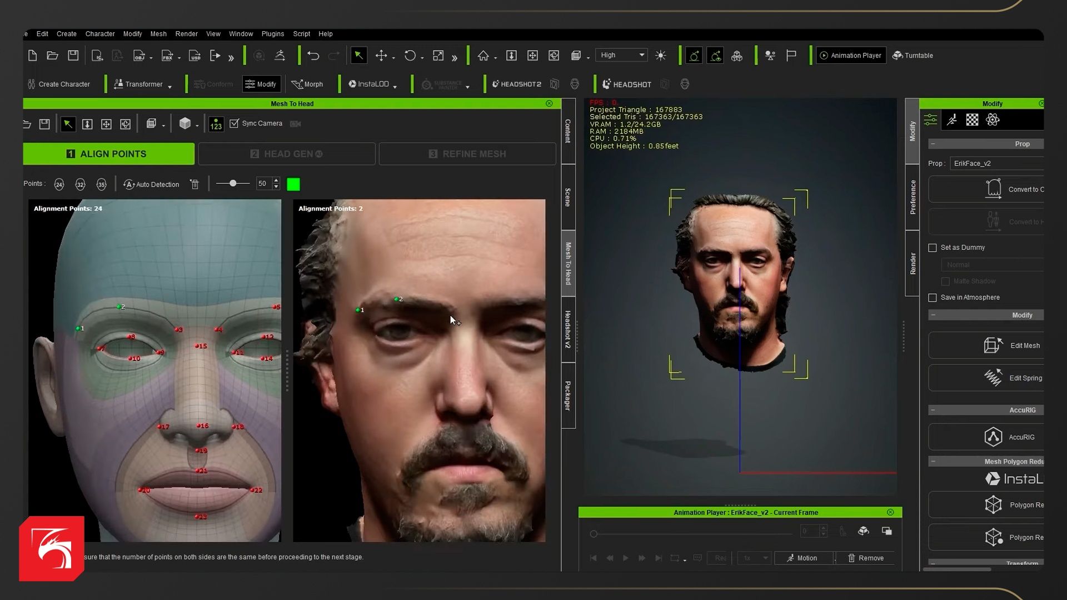Viewport: 1067px width, 600px height.
Task: Click the Undo arrow in the toolbar
Action: pos(313,56)
